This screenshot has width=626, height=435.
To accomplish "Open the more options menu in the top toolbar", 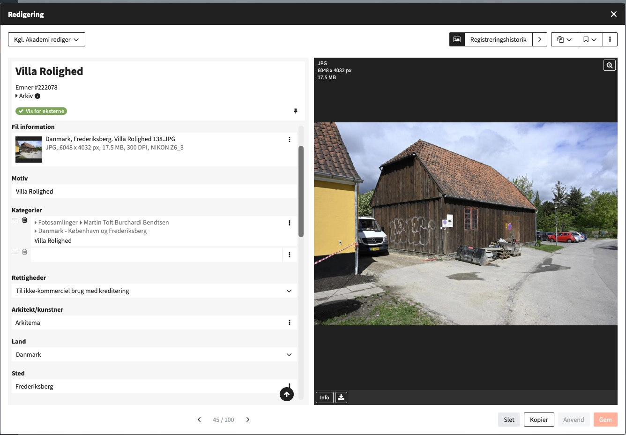I will (610, 39).
